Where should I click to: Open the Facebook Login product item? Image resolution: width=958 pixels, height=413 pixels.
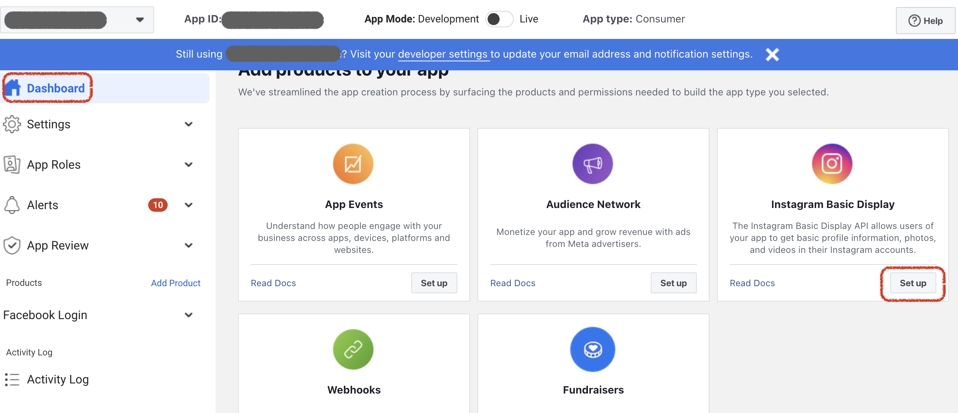pos(105,315)
